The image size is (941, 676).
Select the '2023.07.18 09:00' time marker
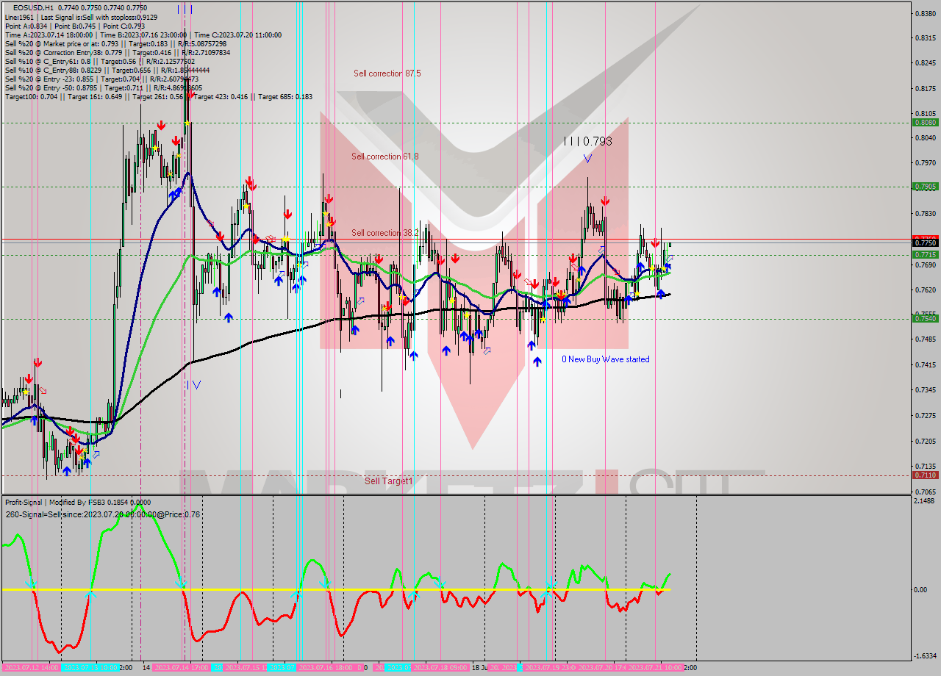[440, 667]
